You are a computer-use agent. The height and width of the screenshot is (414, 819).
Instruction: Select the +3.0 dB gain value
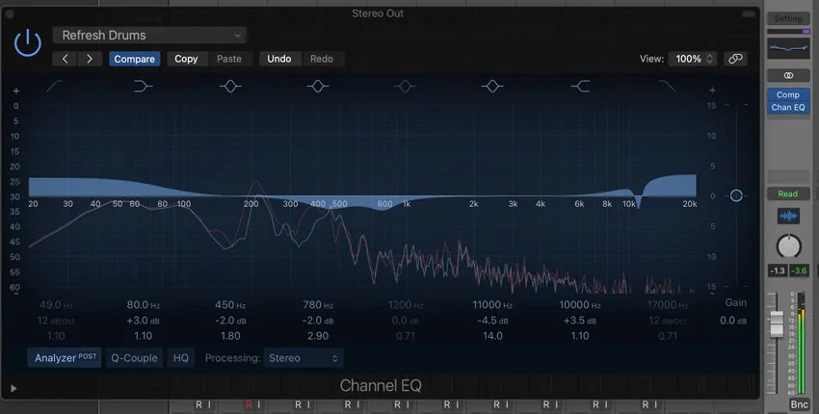point(144,321)
